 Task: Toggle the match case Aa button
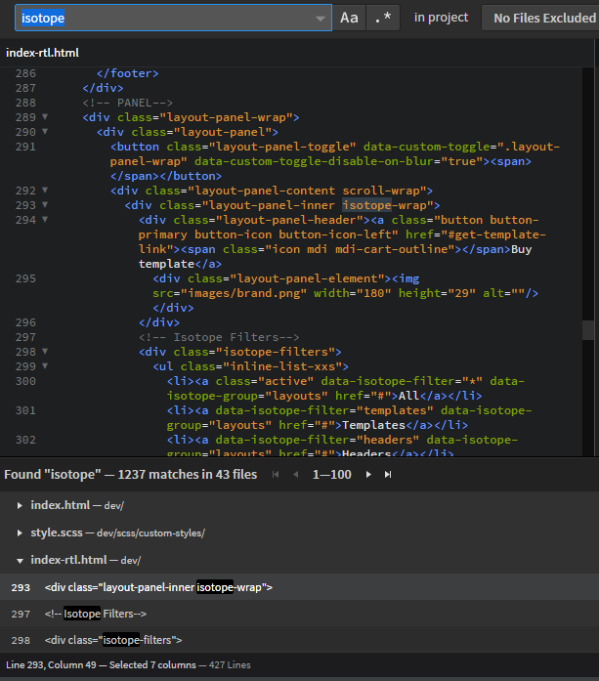[x=348, y=18]
